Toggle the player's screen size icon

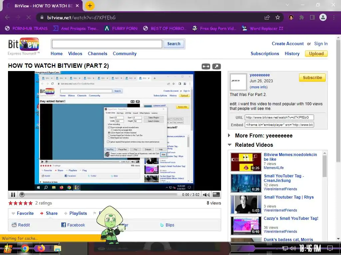point(216,195)
